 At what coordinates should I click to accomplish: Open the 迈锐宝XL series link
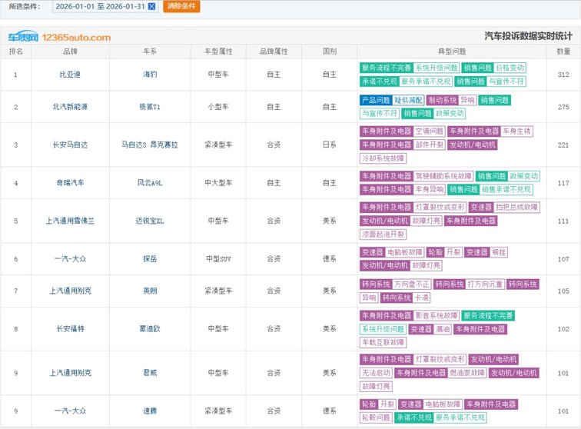[150, 221]
